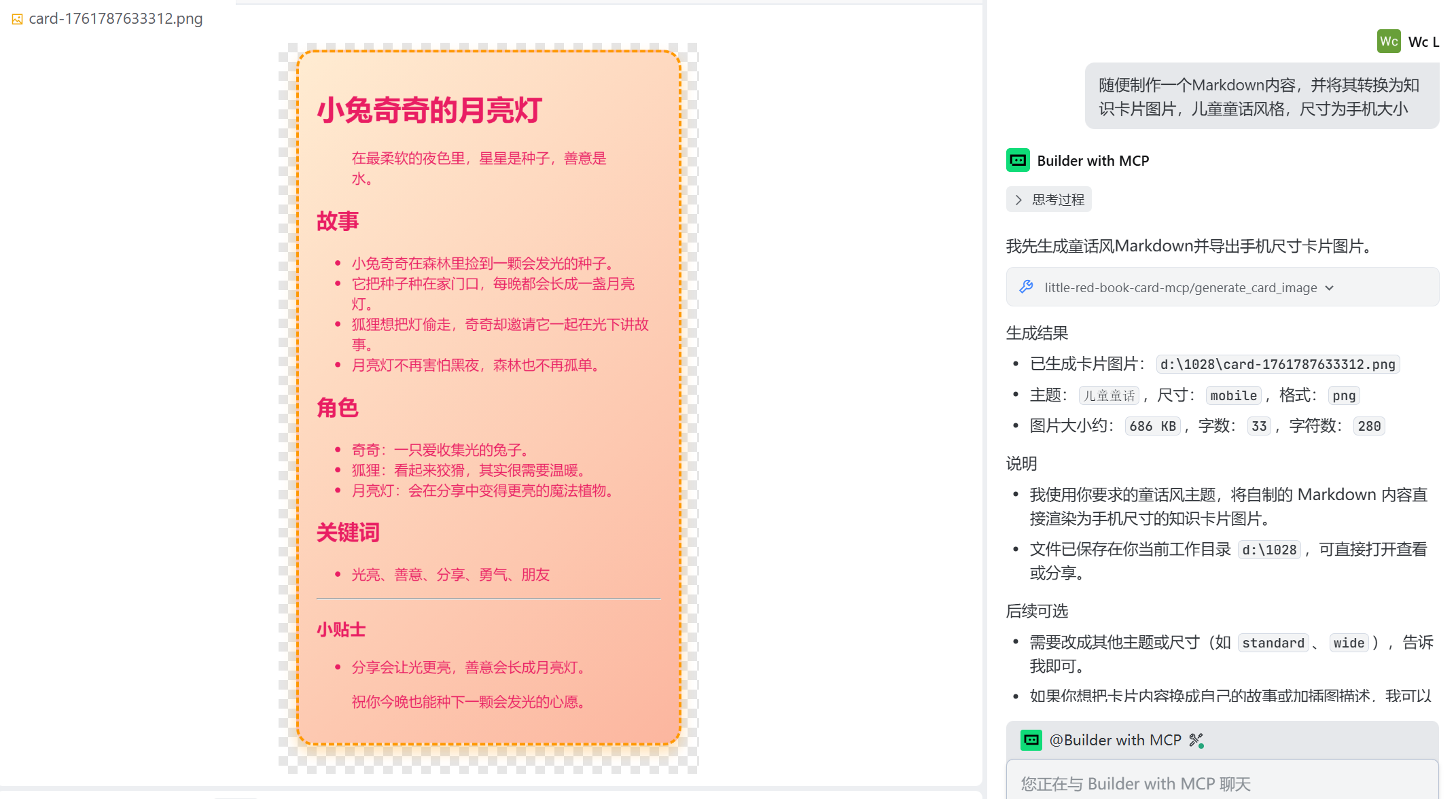Screen dimensions: 1456x799
Task: Click the wide size code chip
Action: [1349, 643]
